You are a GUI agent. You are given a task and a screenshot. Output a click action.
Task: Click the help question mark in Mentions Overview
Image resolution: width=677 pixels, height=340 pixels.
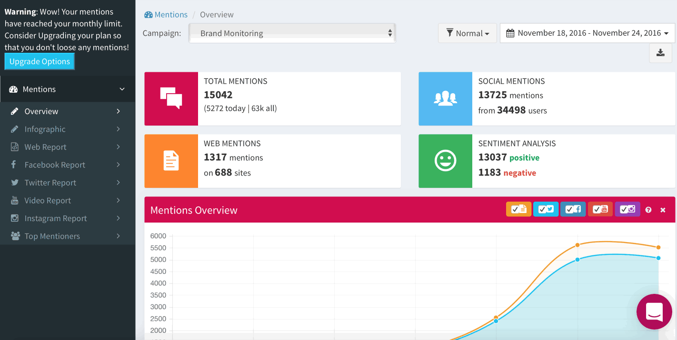click(x=648, y=210)
